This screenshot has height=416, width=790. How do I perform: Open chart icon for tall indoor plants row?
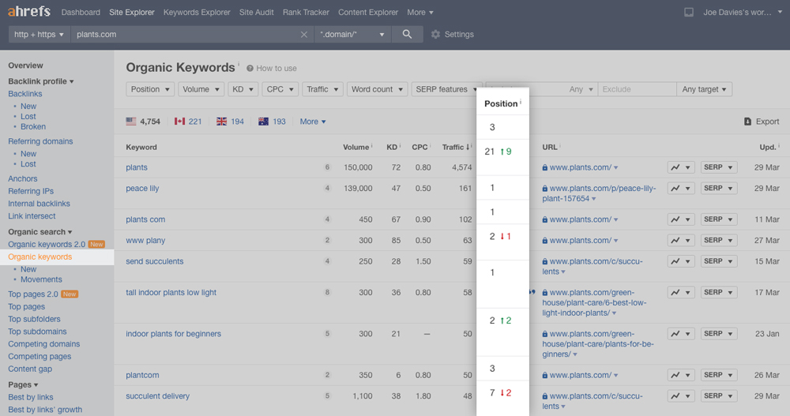[x=681, y=293]
